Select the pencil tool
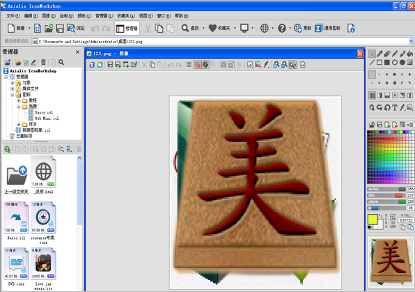The height and width of the screenshot is (292, 415). click(395, 54)
